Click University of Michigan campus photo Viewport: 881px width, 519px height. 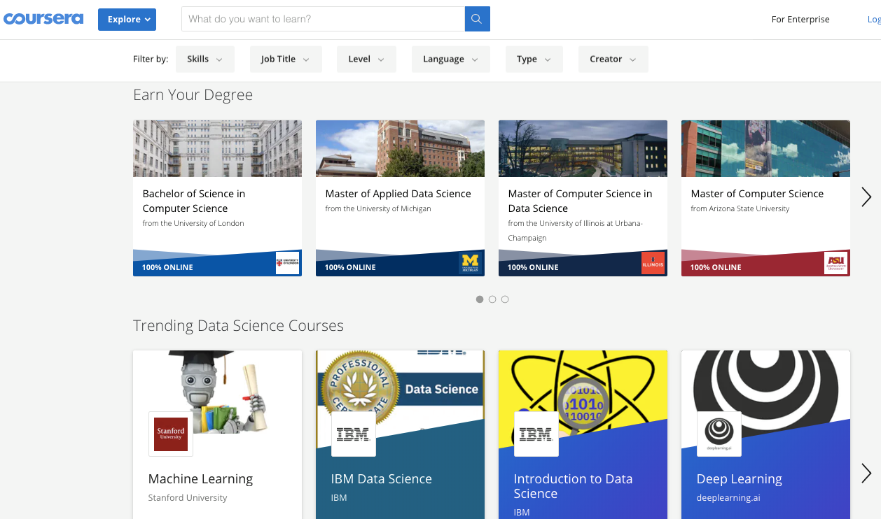400,148
